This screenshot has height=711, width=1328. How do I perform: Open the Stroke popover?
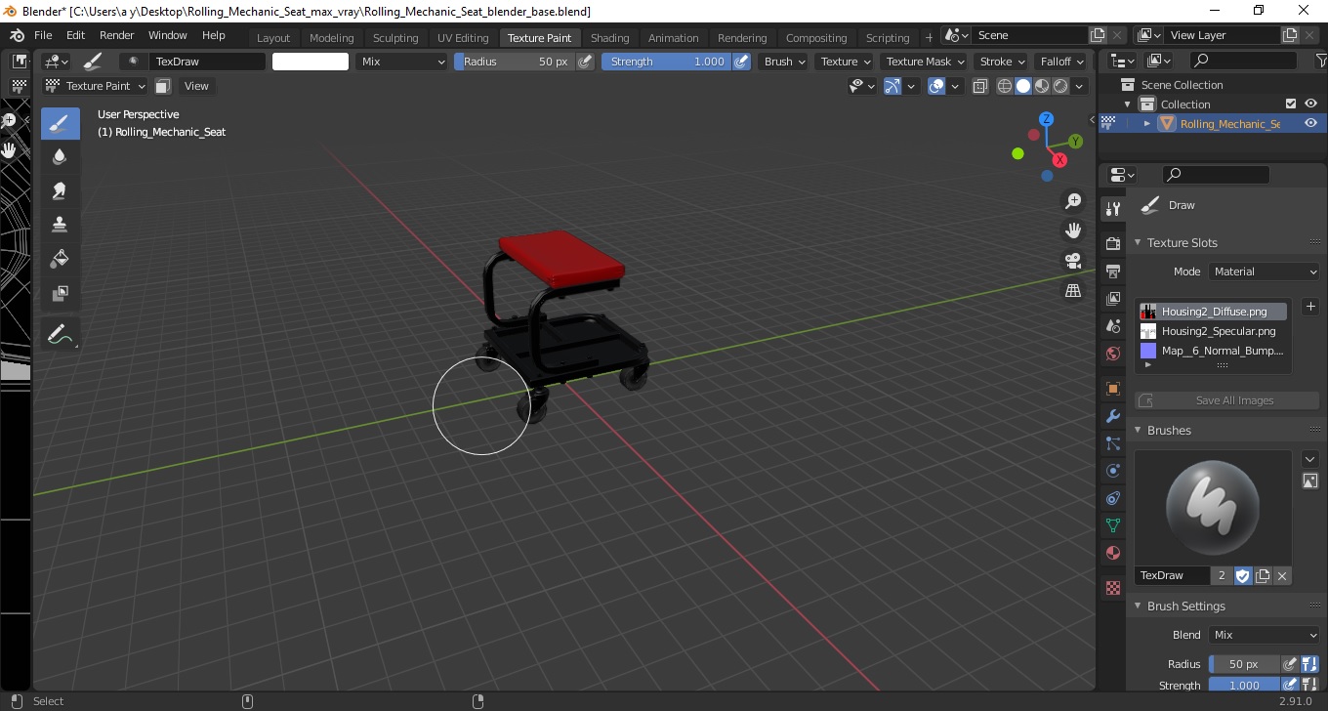[1002, 62]
